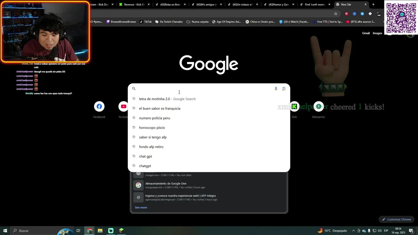Click the red extension icon in toolbar
The height and width of the screenshot is (235, 418).
pos(346,14)
